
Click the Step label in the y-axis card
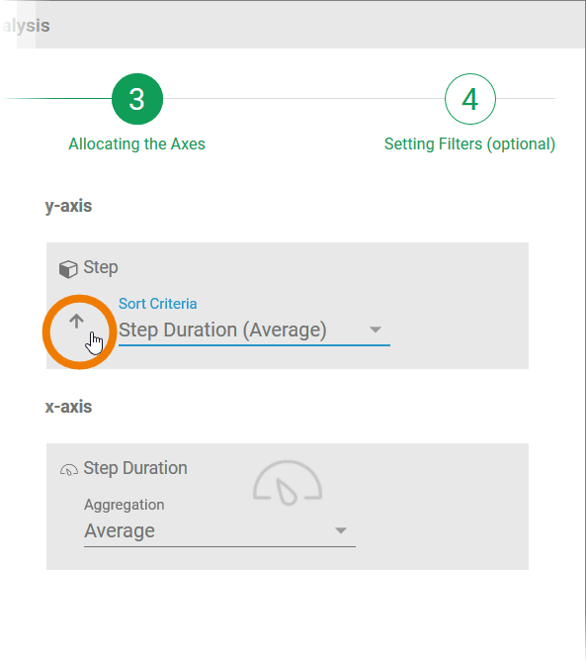pyautogui.click(x=101, y=267)
